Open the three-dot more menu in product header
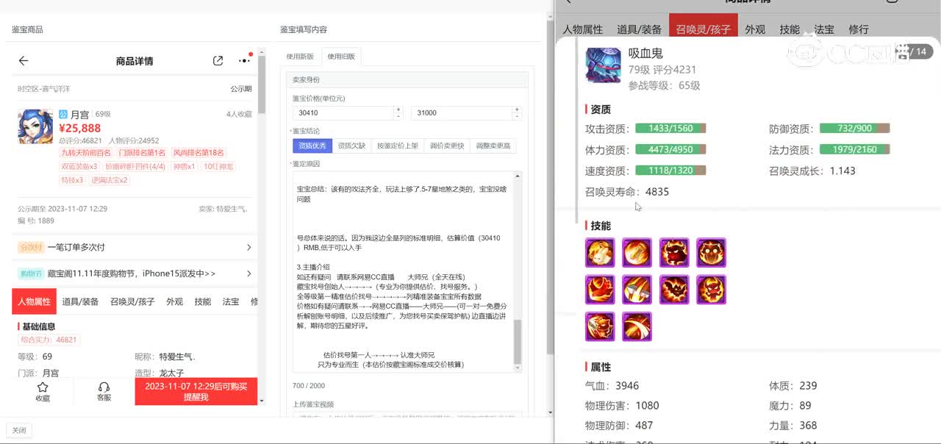The image size is (941, 444). [244, 60]
